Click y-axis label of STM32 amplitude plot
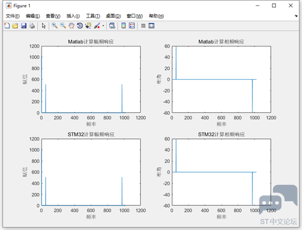 tap(25, 172)
